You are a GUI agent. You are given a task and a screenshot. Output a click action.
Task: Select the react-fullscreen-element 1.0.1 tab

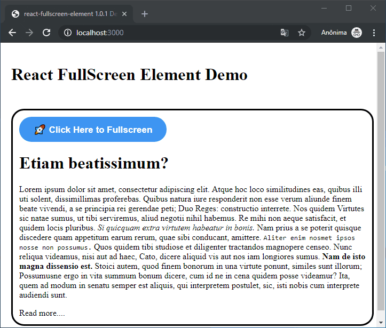click(69, 14)
